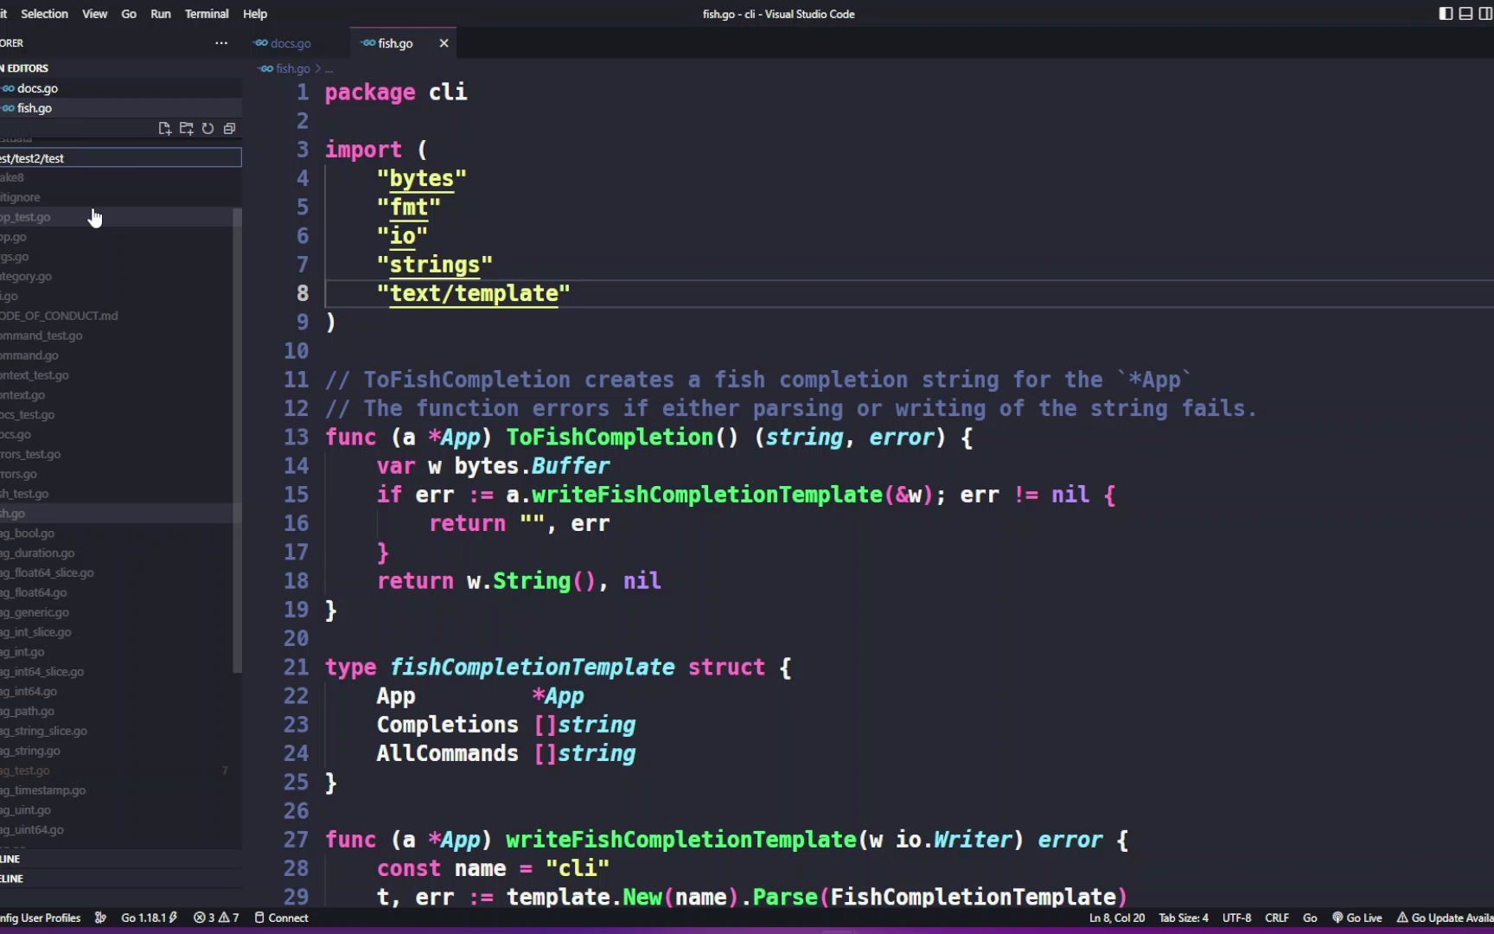Toggle the bottom panel layout icon
This screenshot has height=934, width=1494.
[x=1465, y=14]
